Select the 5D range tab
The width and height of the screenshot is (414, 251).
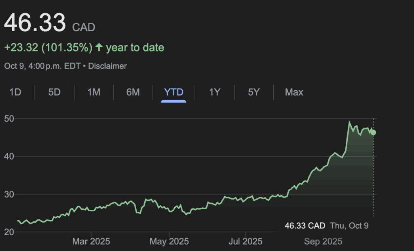54,92
